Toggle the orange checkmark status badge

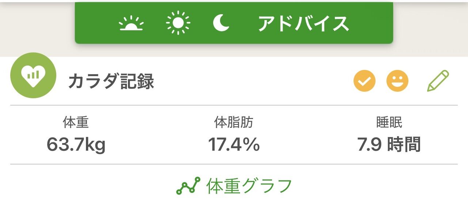click(365, 81)
